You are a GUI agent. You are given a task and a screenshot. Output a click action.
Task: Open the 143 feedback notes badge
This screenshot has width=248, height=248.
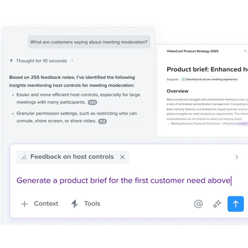point(92,102)
